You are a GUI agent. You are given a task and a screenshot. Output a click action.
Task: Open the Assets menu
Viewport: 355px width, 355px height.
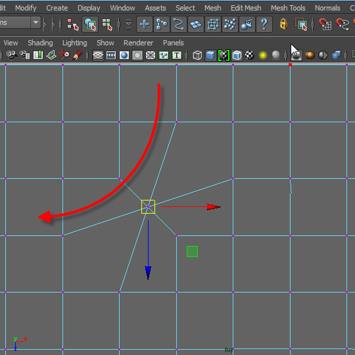pyautogui.click(x=155, y=8)
